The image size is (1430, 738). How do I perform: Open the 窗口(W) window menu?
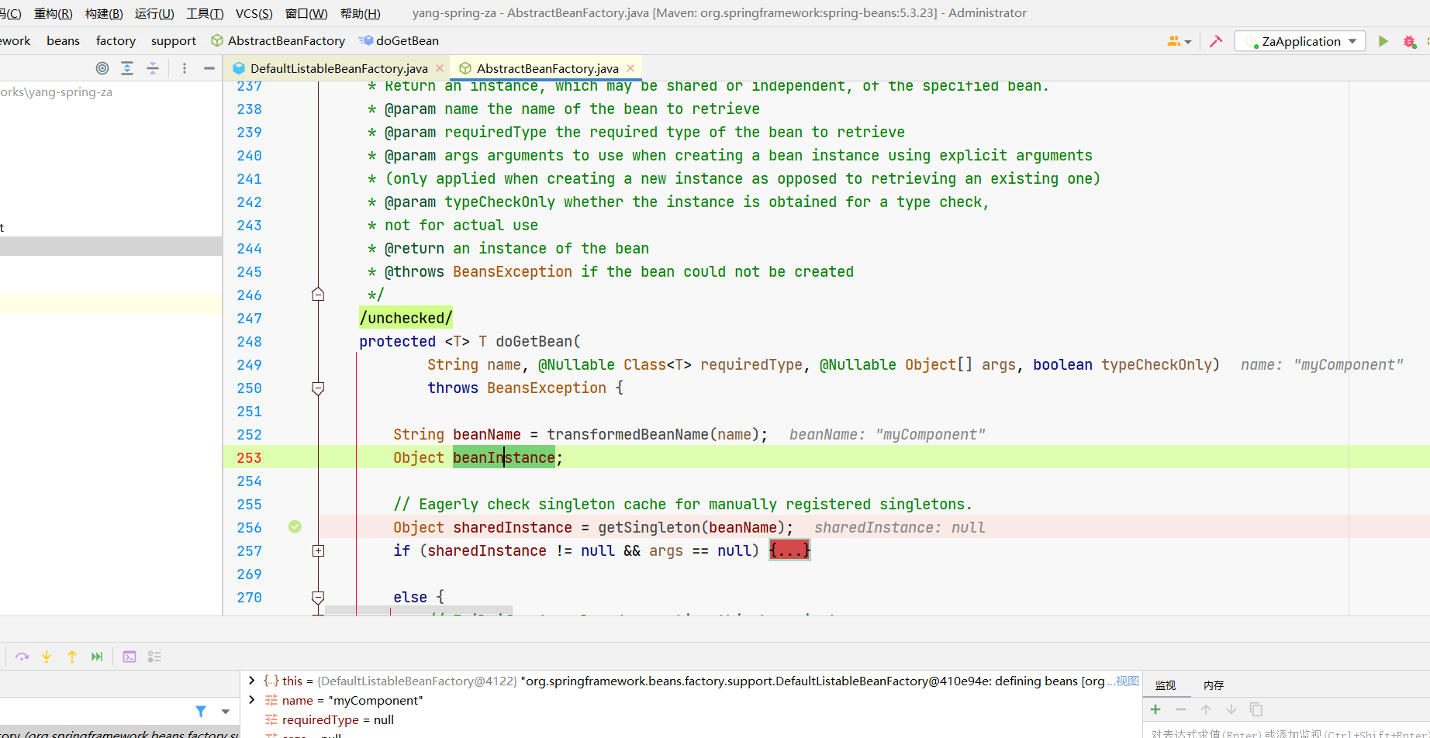pyautogui.click(x=306, y=13)
